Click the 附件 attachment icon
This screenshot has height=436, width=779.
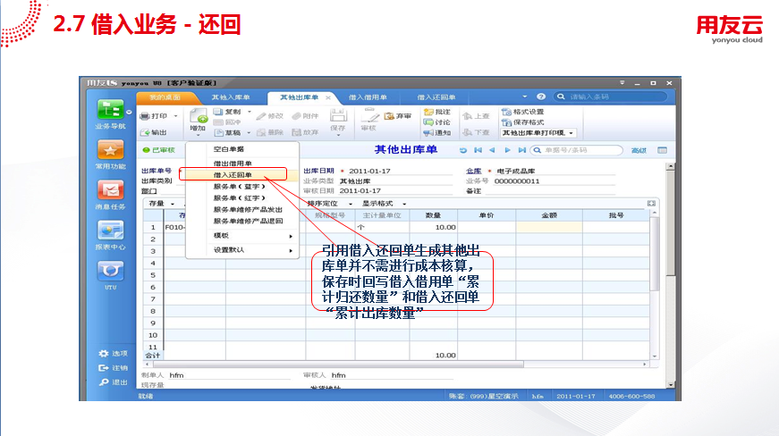[x=296, y=116]
